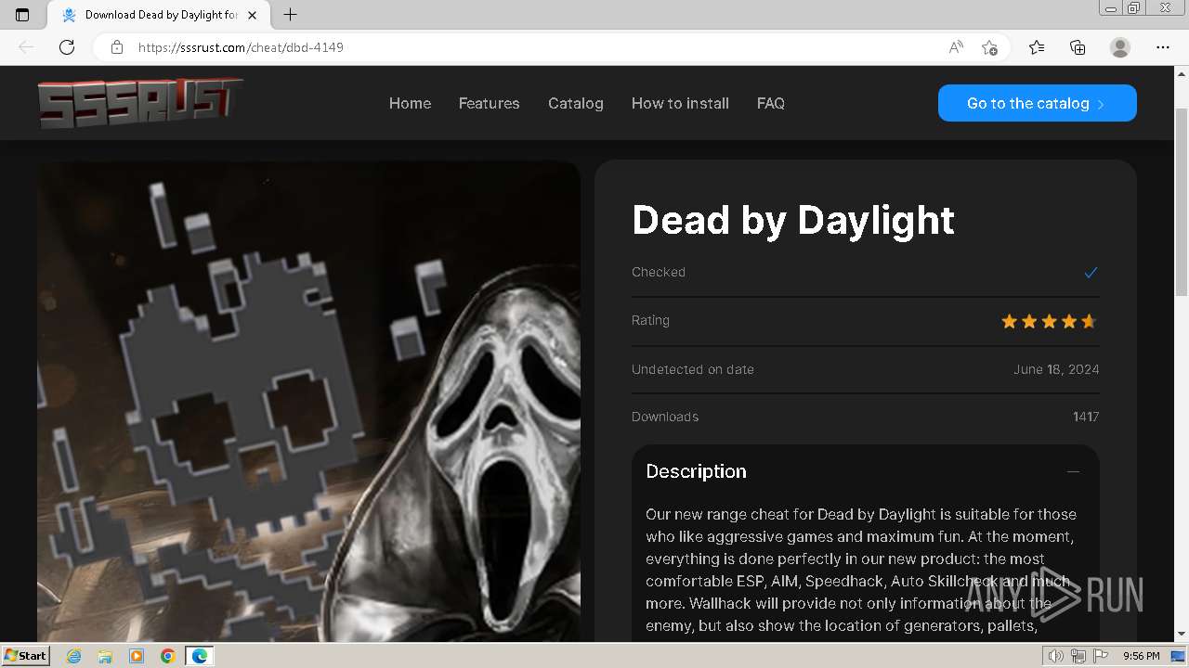Click the SSSRUST logo

[140, 102]
